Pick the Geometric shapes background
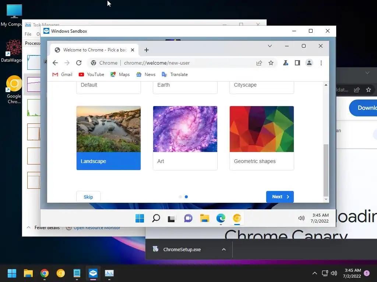377x282 pixels. 262,138
